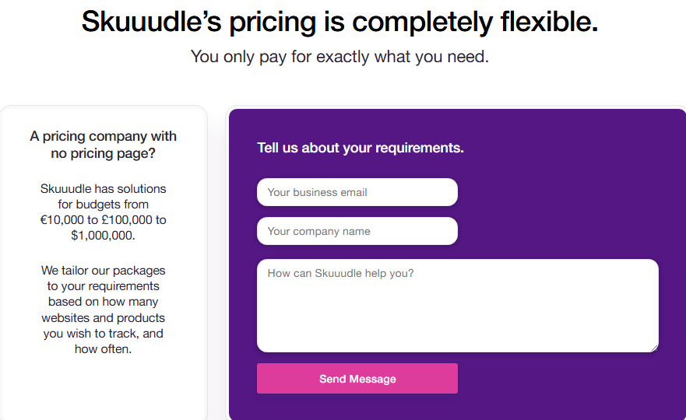The width and height of the screenshot is (686, 420).
Task: Click the 'Tell us about your requirements.' heading
Action: click(360, 148)
